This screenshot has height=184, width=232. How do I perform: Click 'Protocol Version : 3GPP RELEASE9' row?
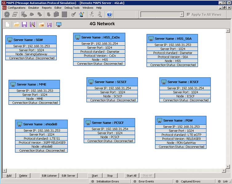[x=42, y=143]
